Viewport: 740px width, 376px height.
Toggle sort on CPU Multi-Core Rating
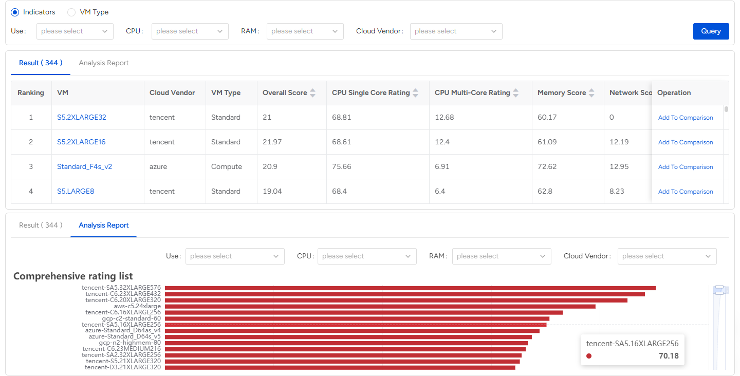(515, 93)
